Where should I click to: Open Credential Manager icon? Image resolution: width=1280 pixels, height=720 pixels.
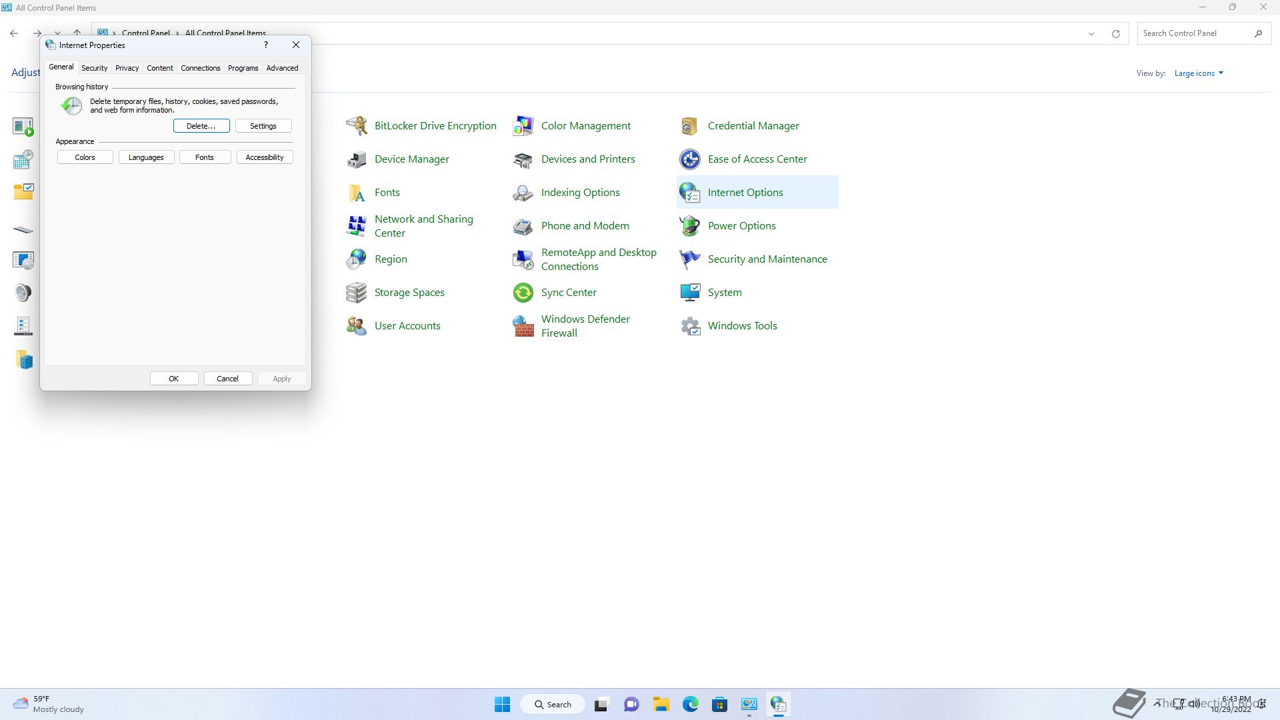click(690, 125)
